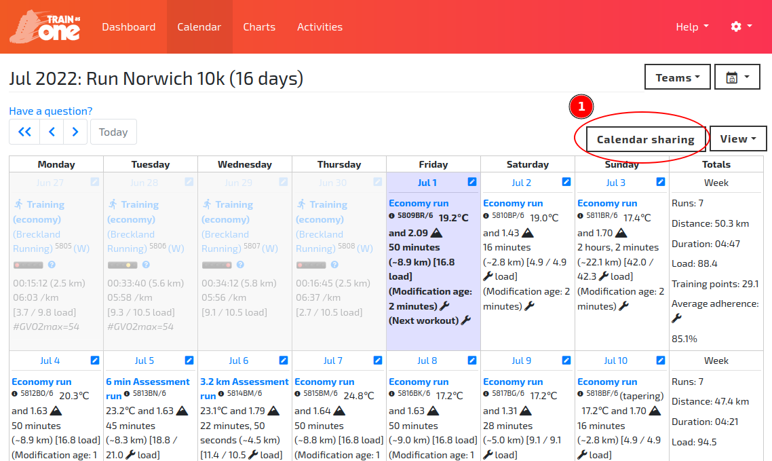Select Dashboard in the top menu
This screenshot has width=772, height=461.
129,26
